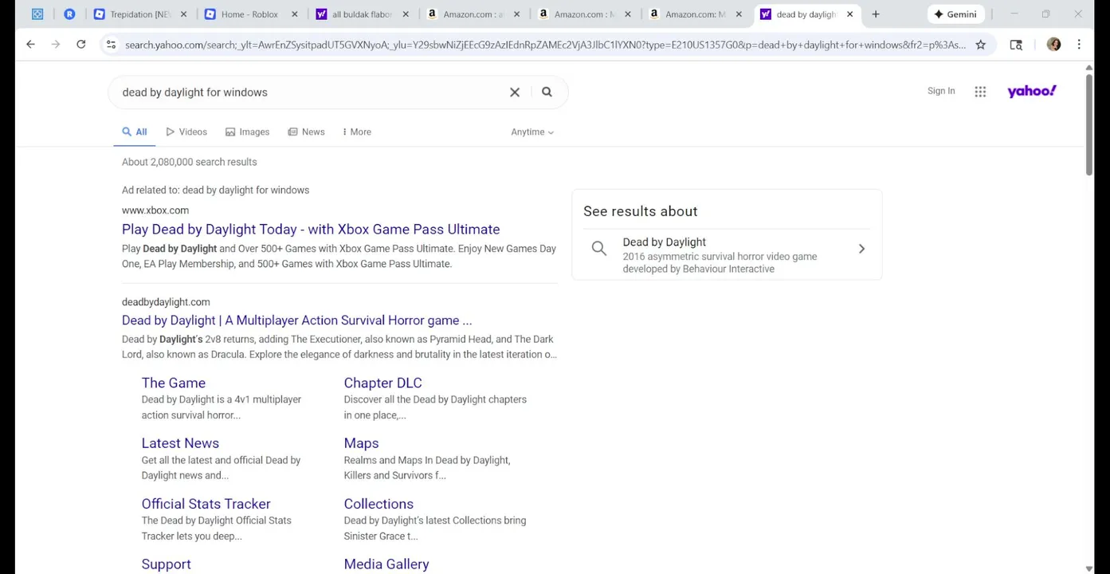Open the Media Gallery sitelink

386,564
